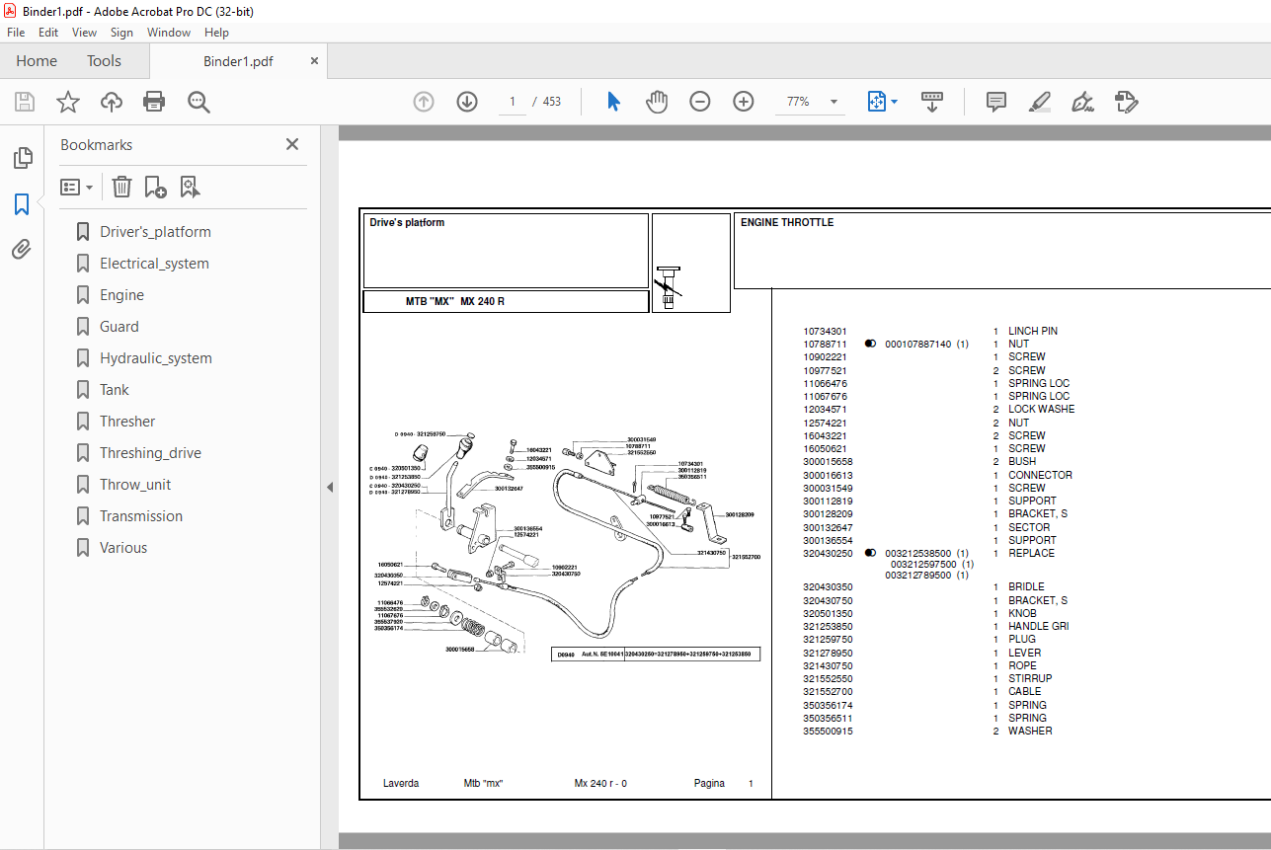Click the MTB "MX" MX 240 R label
Screen dimensions: 1271x850
point(455,301)
